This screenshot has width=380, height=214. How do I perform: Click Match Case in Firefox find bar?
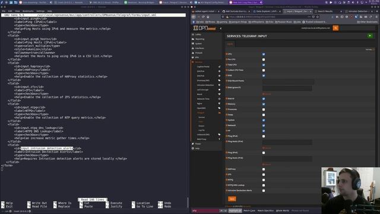coord(249,210)
